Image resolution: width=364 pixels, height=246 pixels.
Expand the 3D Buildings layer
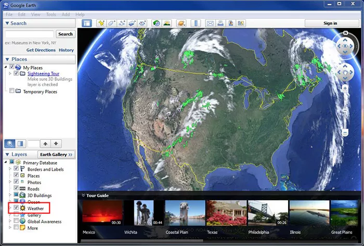[10, 195]
